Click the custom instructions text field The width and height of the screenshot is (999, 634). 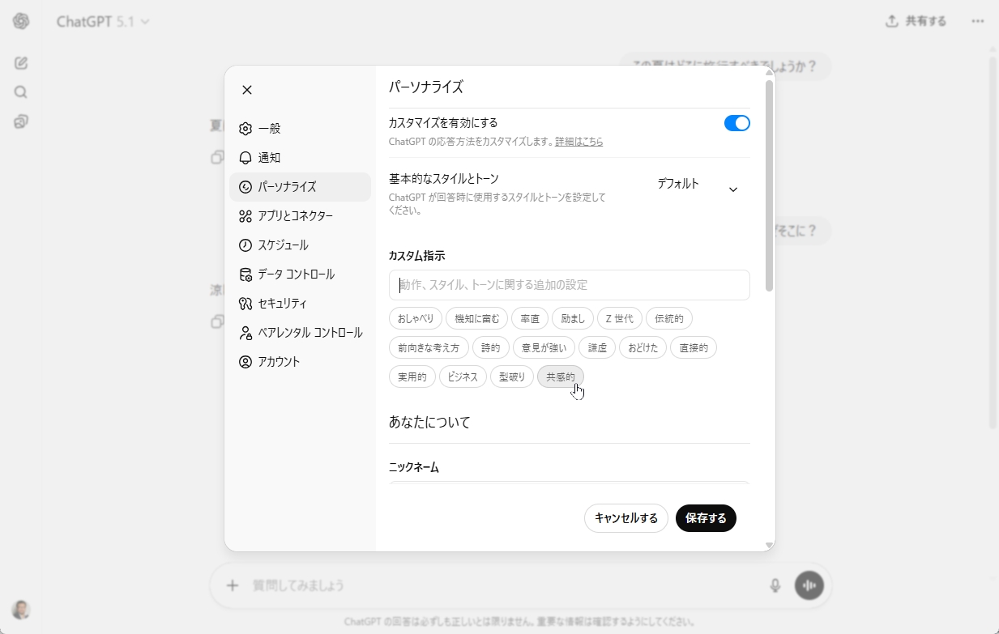569,285
